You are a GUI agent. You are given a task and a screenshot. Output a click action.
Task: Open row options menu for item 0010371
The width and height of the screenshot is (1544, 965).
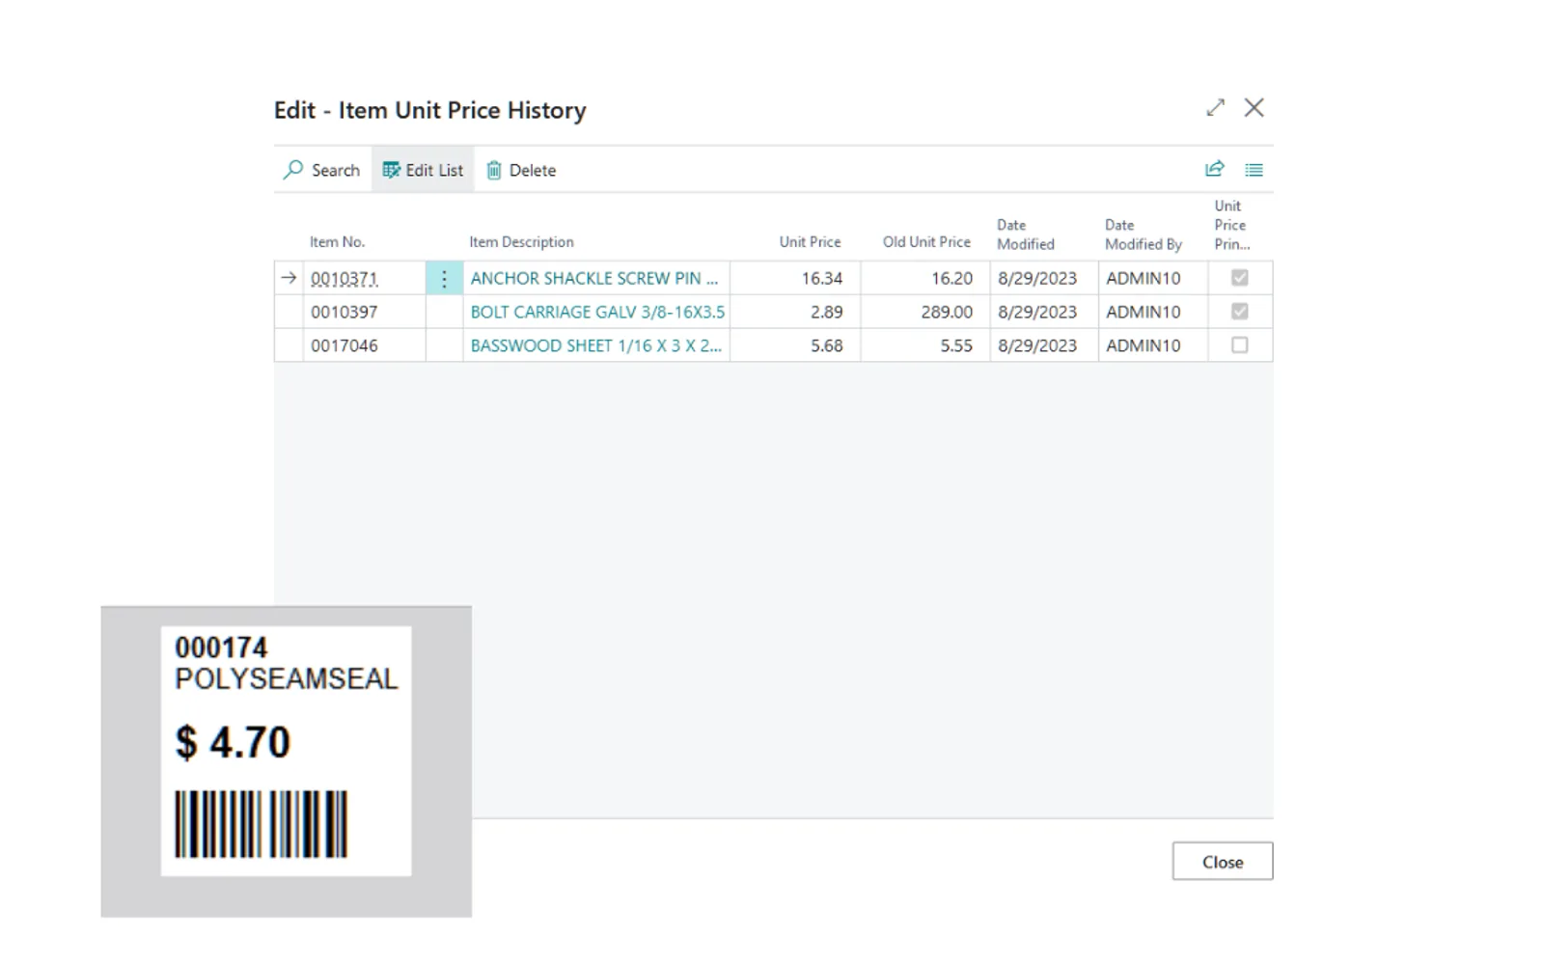pyautogui.click(x=444, y=279)
